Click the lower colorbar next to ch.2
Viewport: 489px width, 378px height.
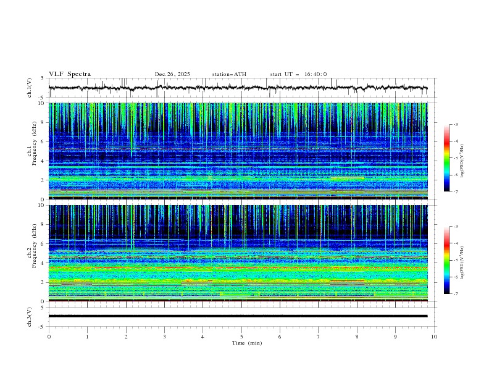click(447, 260)
